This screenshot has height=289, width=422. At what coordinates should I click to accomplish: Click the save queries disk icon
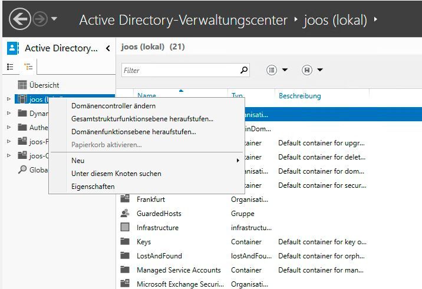coord(307,70)
